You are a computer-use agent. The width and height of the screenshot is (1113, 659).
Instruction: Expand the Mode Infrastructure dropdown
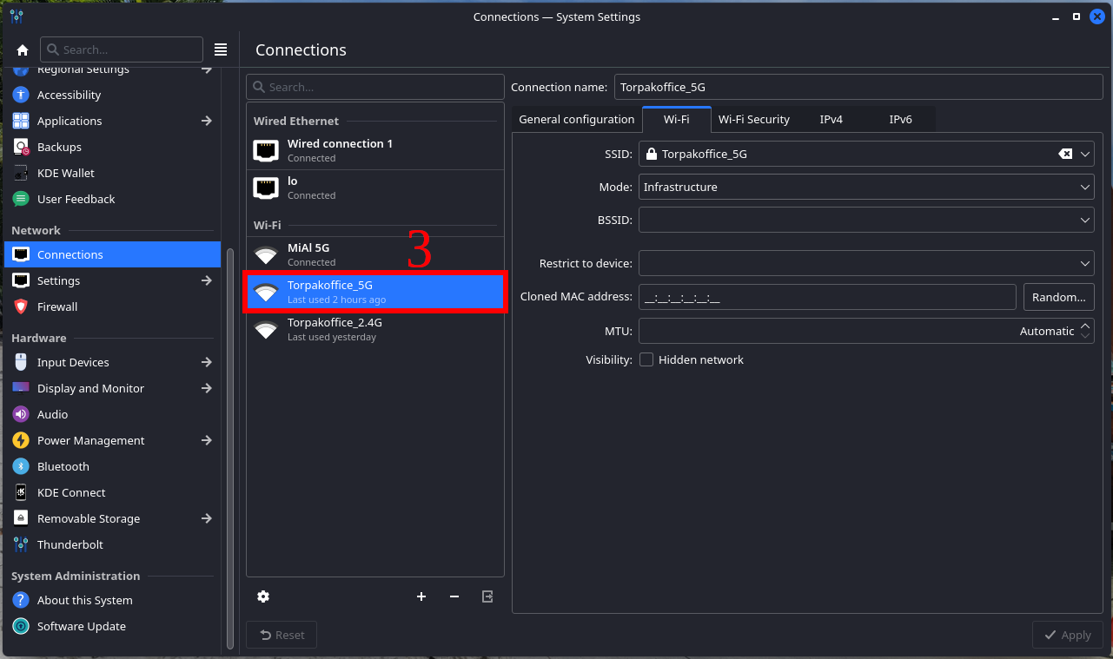[865, 187]
